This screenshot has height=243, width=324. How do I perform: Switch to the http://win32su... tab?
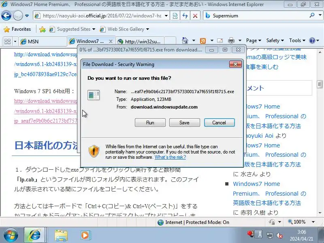(140, 42)
